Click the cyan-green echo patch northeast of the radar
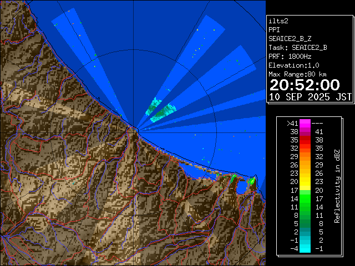Viewport: 355px width, 266px height. (x=161, y=110)
